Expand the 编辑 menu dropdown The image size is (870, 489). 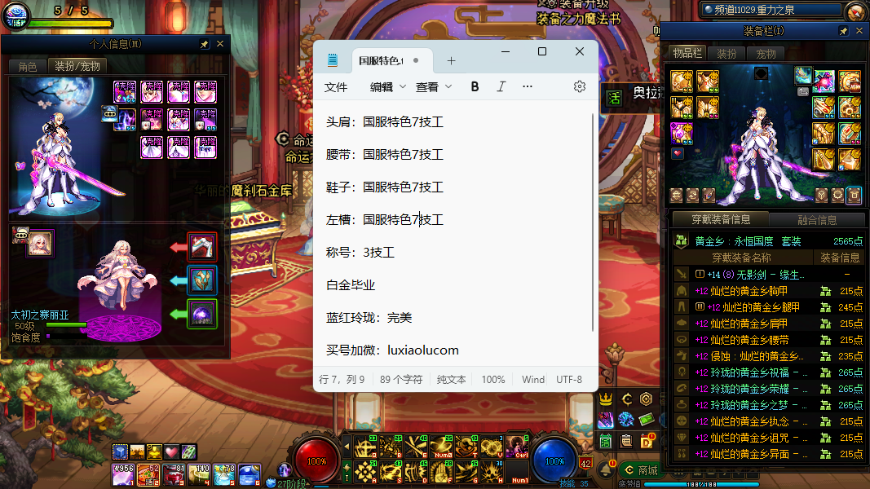[386, 86]
